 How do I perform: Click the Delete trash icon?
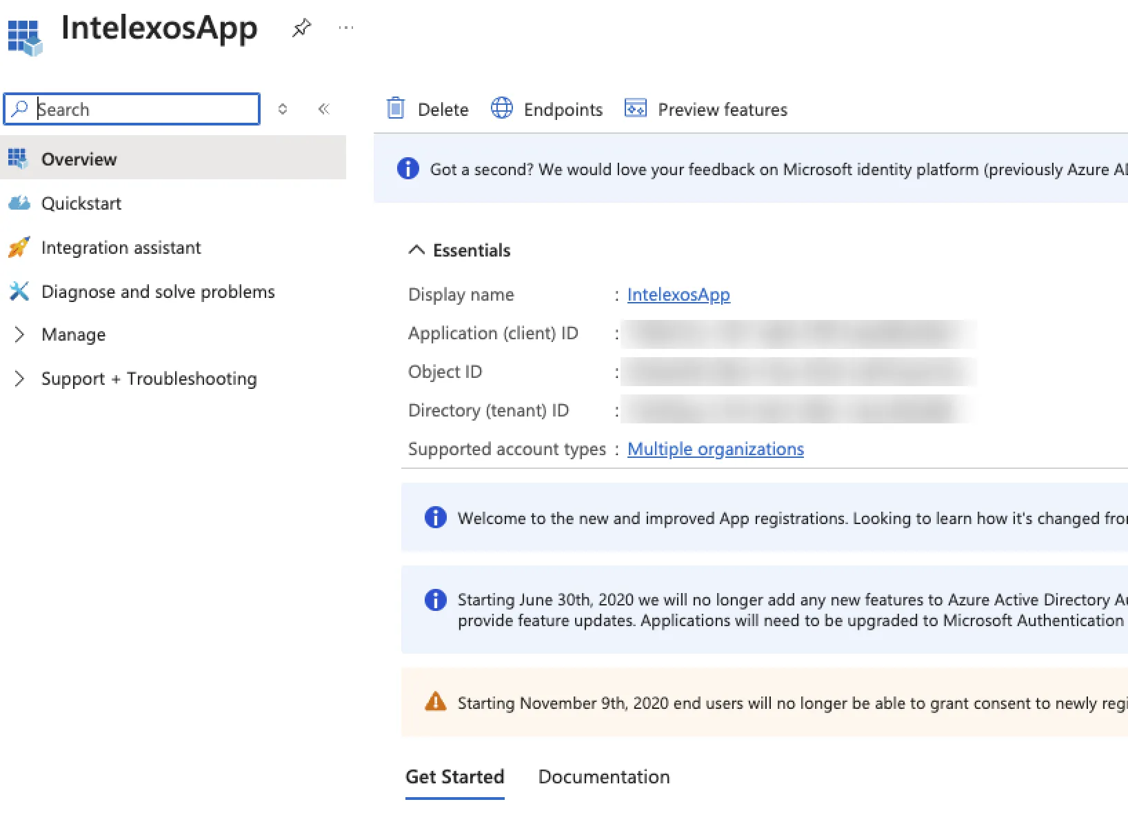[396, 108]
